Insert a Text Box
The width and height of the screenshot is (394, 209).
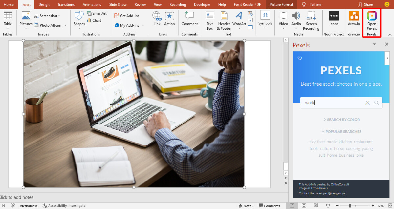click(209, 20)
